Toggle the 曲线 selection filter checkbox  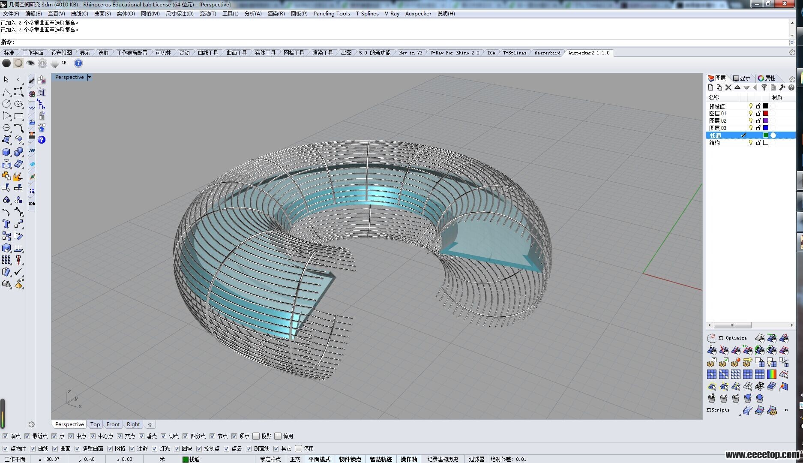(x=33, y=448)
